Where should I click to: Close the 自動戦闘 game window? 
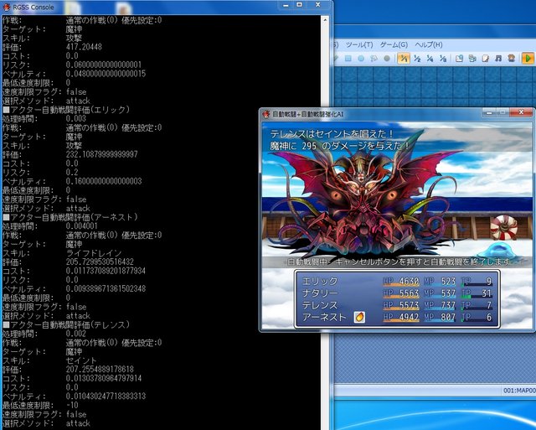(521, 112)
